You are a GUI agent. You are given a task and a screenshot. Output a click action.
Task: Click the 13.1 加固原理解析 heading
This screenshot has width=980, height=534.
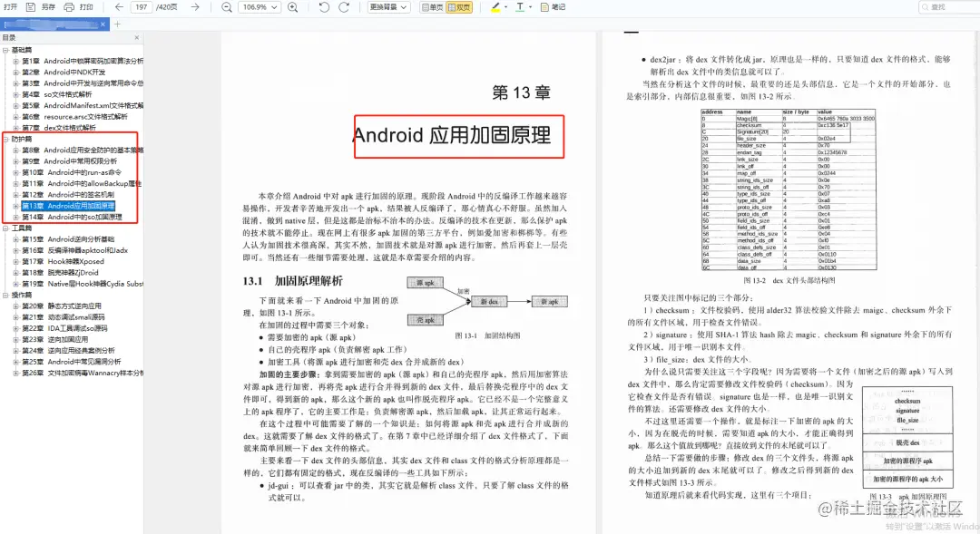coord(292,281)
